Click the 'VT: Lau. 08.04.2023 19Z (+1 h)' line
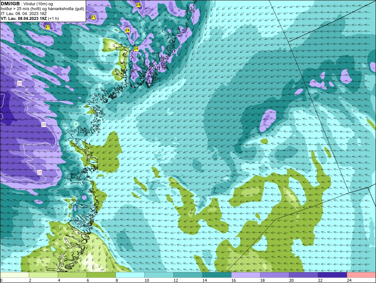The height and width of the screenshot is (283, 376). (30, 18)
